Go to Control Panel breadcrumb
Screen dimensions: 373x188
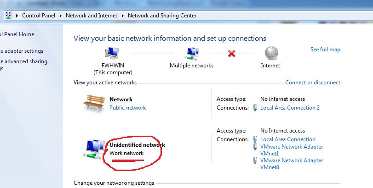click(x=39, y=16)
